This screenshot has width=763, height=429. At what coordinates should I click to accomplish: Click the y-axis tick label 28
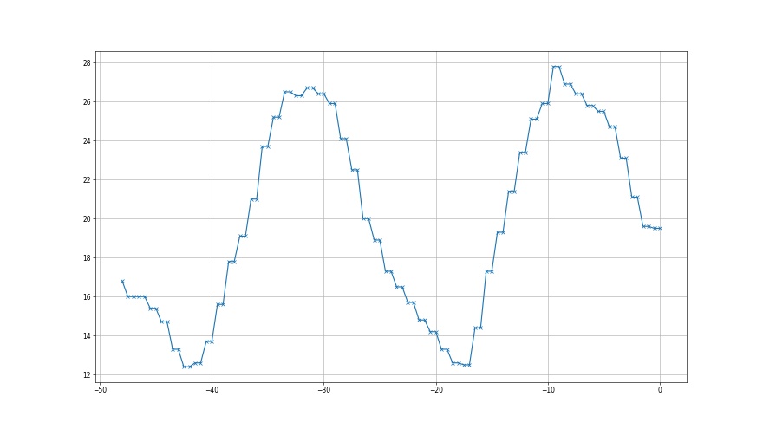click(87, 63)
